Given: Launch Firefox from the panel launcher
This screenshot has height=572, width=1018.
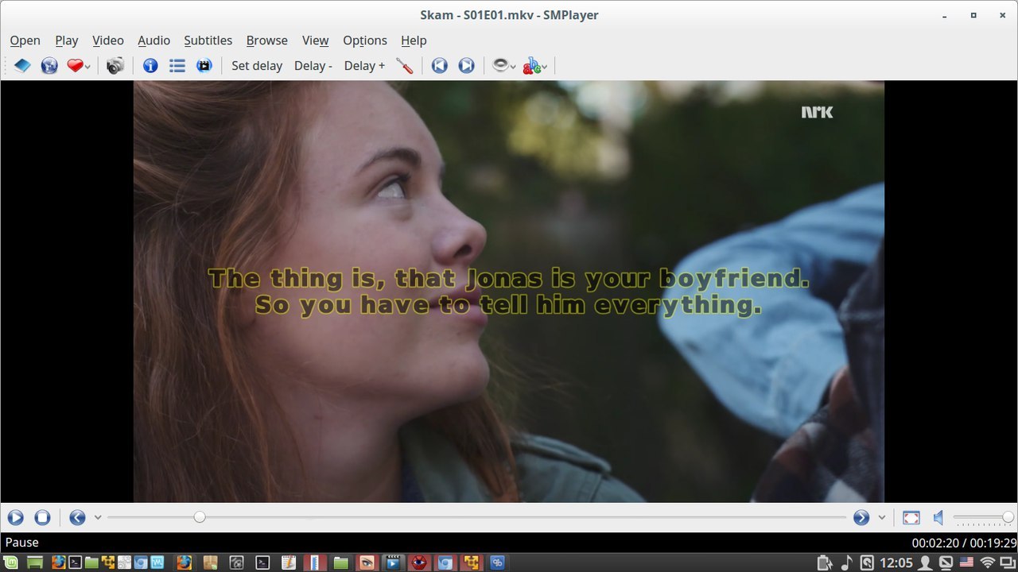Looking at the screenshot, I should (x=58, y=562).
